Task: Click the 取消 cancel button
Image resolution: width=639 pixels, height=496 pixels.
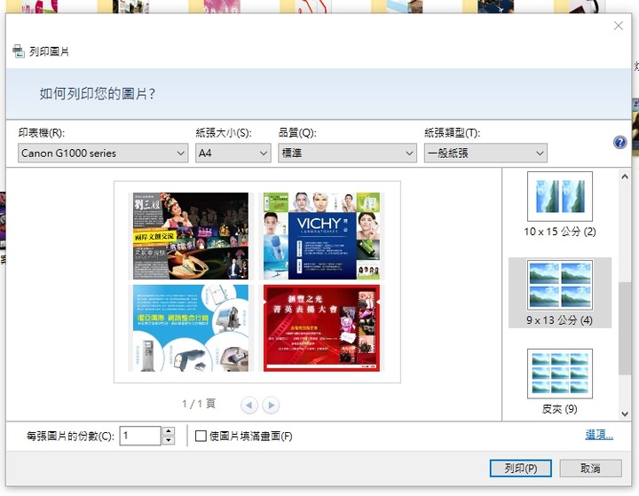Action: (x=590, y=468)
